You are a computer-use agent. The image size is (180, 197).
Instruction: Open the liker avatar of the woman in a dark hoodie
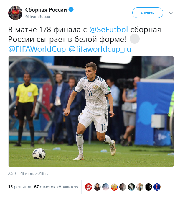click(97, 187)
